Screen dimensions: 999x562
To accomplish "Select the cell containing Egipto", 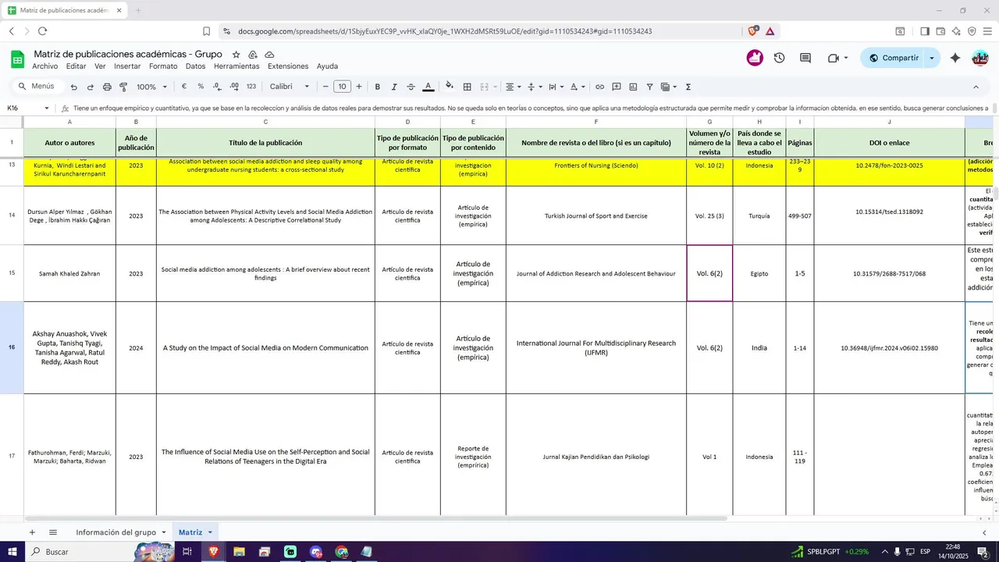I will [x=759, y=274].
